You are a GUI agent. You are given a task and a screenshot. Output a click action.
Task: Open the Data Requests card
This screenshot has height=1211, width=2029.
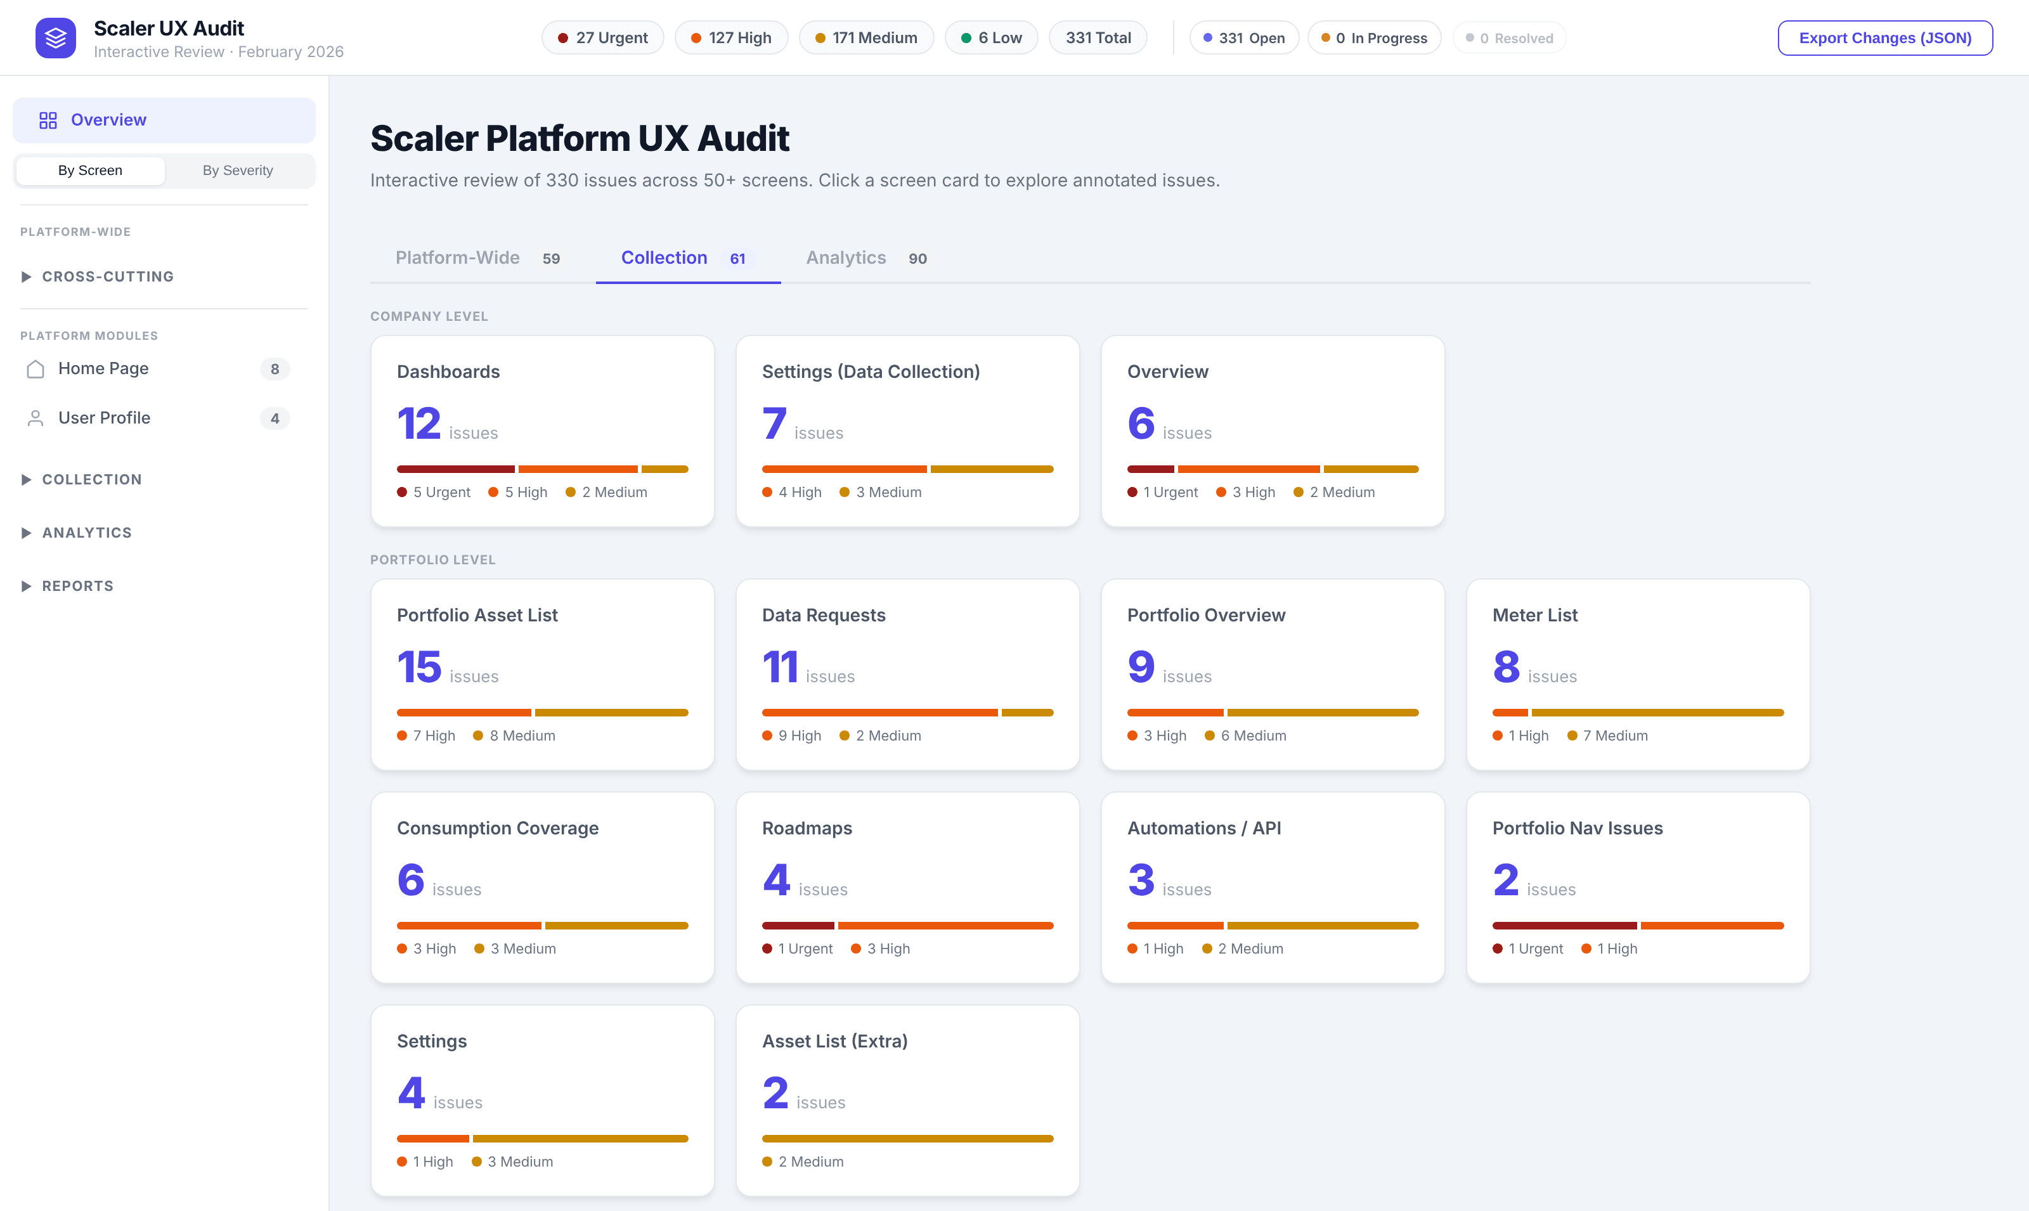[x=908, y=675]
